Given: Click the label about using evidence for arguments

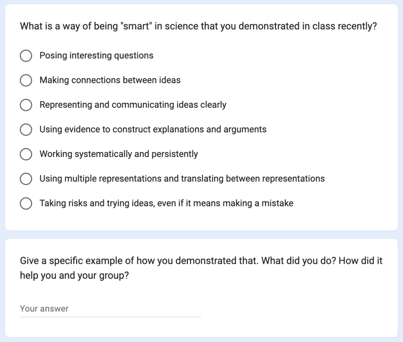Looking at the screenshot, I should click(x=153, y=129).
